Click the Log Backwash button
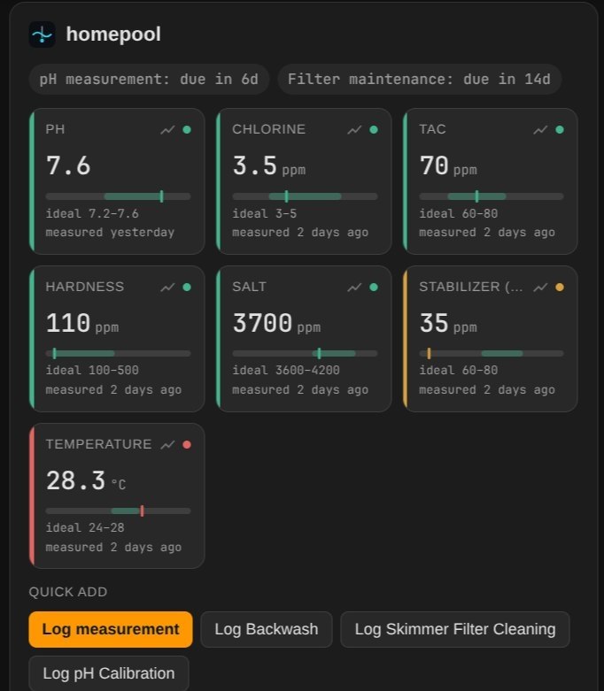The image size is (604, 691). coord(266,629)
